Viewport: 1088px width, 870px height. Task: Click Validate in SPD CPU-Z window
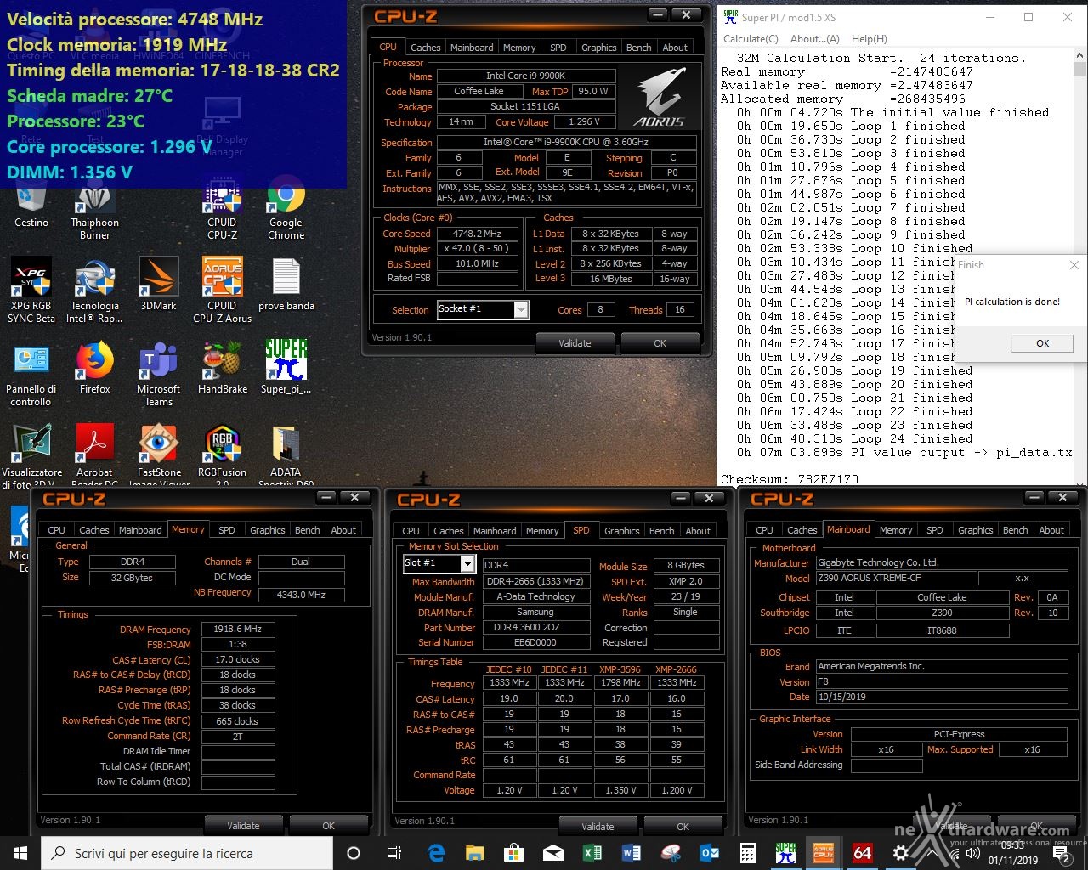tap(598, 826)
